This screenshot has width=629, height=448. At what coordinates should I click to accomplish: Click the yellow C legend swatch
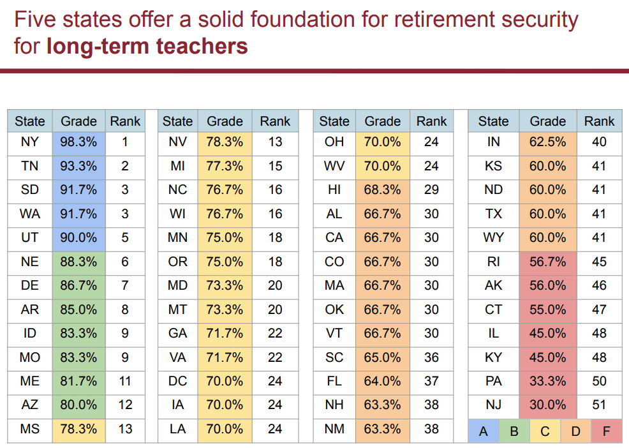[x=545, y=431]
